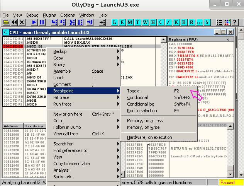
Task: Open the Debug menu
Action: coord(32,15)
